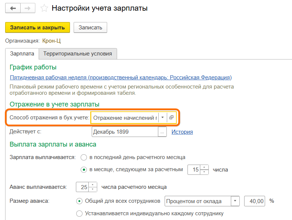This screenshot has height=220, width=292.
Task: Click the 'Декабрь 1899' date field
Action: (125, 132)
